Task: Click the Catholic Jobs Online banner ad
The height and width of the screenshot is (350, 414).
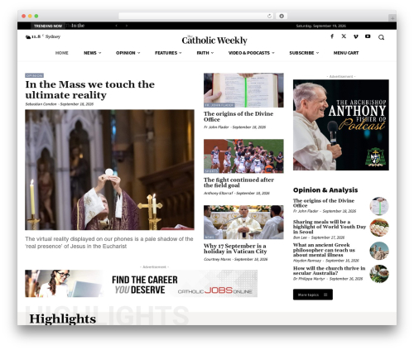Action: [x=141, y=284]
